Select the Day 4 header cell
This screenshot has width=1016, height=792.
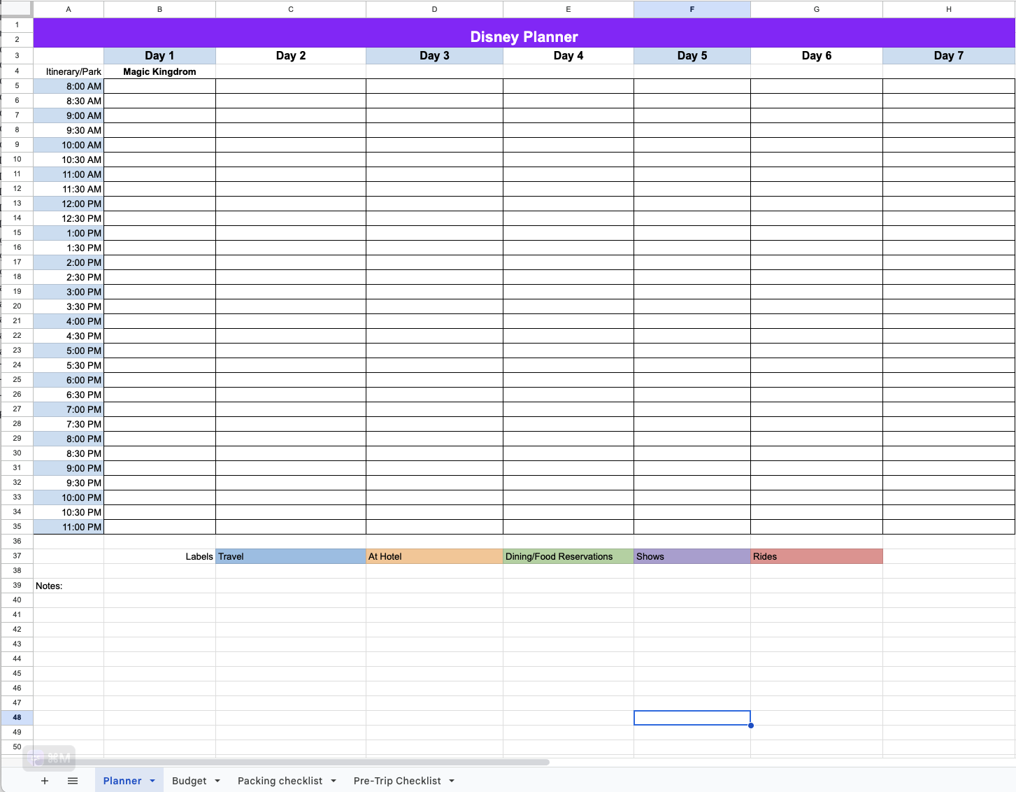pos(568,56)
